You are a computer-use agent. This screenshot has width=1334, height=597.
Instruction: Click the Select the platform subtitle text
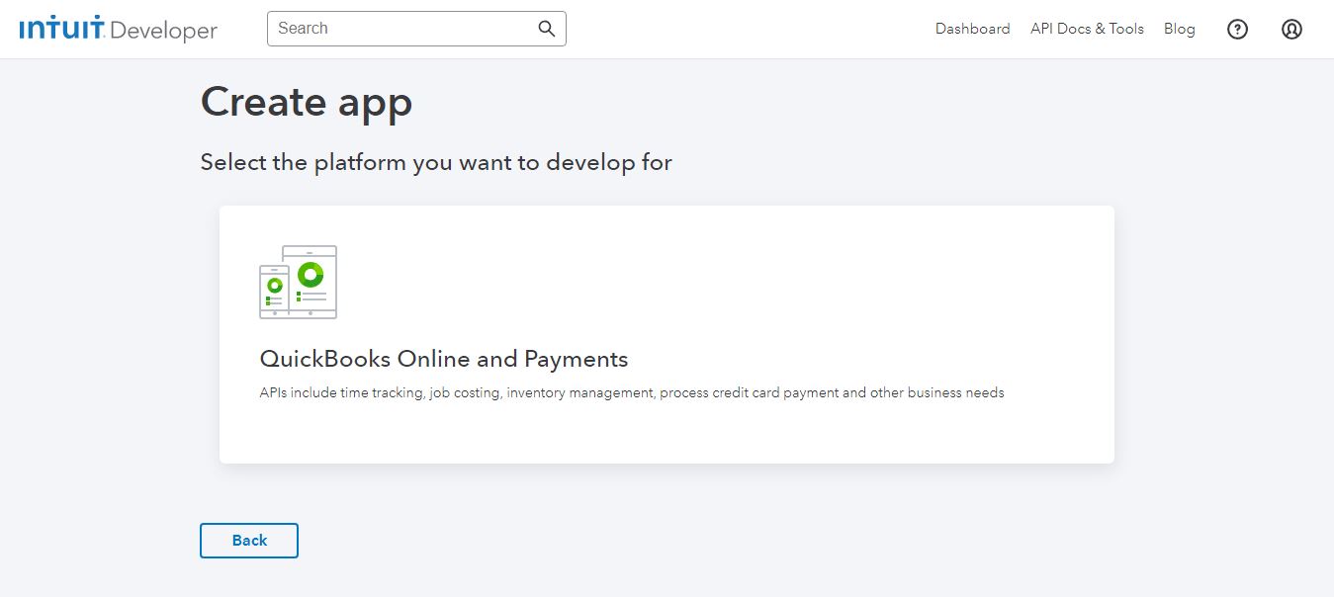pos(436,162)
